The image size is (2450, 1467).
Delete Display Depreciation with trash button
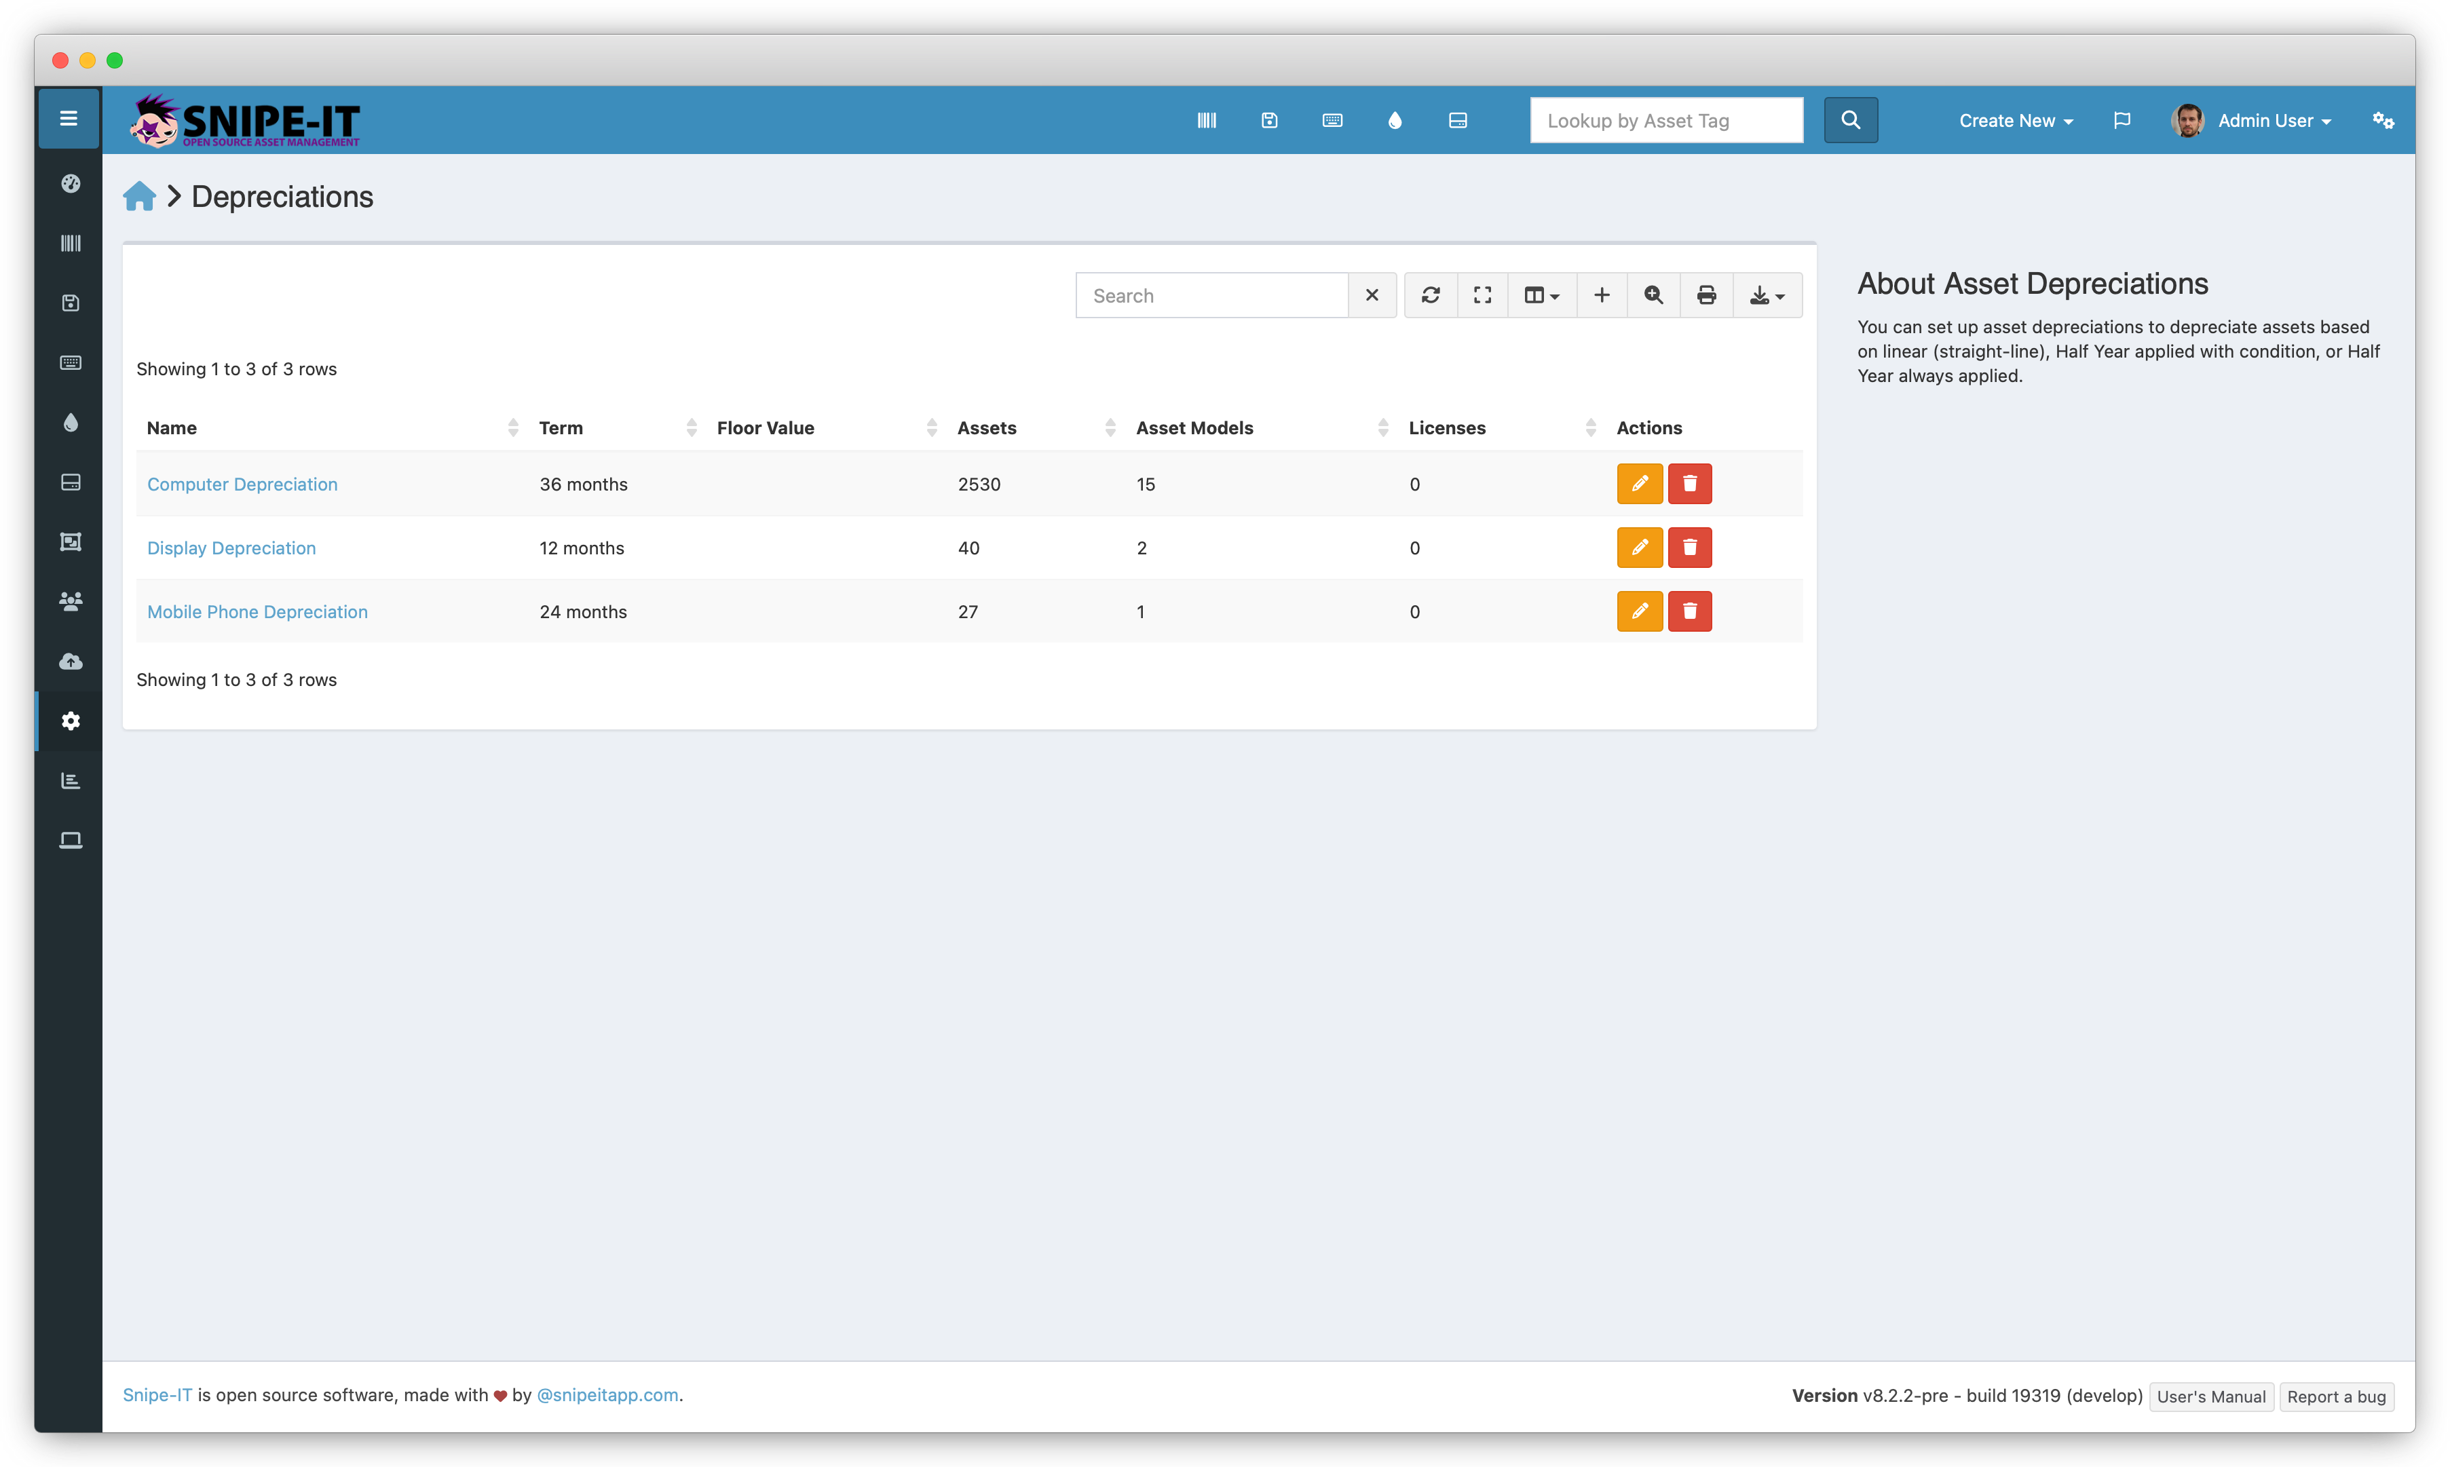1690,548
